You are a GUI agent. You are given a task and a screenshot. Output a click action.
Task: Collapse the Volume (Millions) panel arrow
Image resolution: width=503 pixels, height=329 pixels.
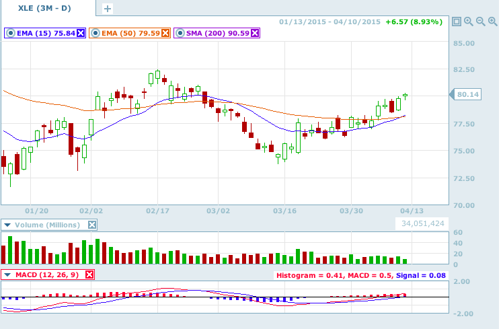7,225
